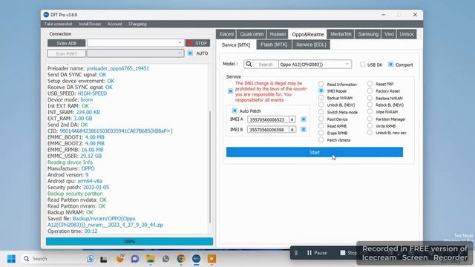This screenshot has height=267, width=475.
Task: Switch to the Samsung tab
Action: (368, 34)
